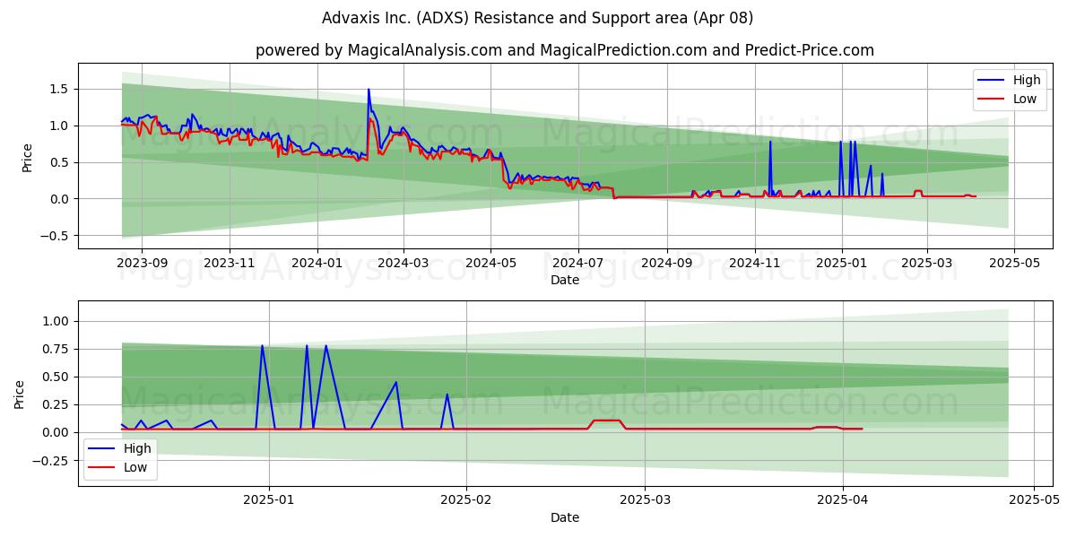
Task: Click the '−0.5' y-axis tick in the top chart
Action: pos(56,236)
